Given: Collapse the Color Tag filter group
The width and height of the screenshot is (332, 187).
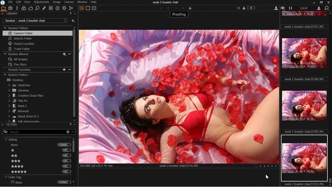Looking at the screenshot, I should [6, 177].
